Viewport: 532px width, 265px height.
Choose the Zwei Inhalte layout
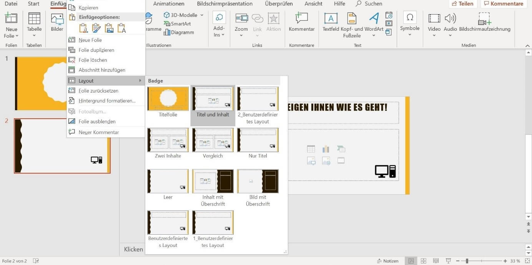pos(168,143)
